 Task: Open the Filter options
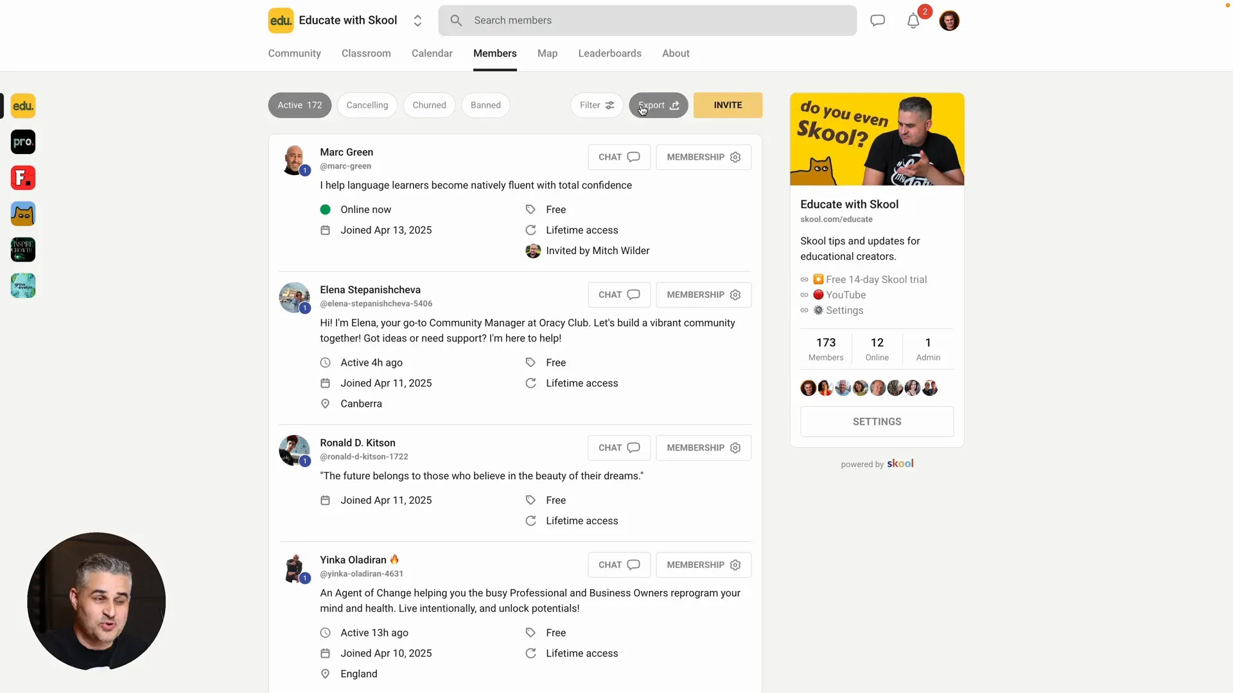(x=597, y=105)
